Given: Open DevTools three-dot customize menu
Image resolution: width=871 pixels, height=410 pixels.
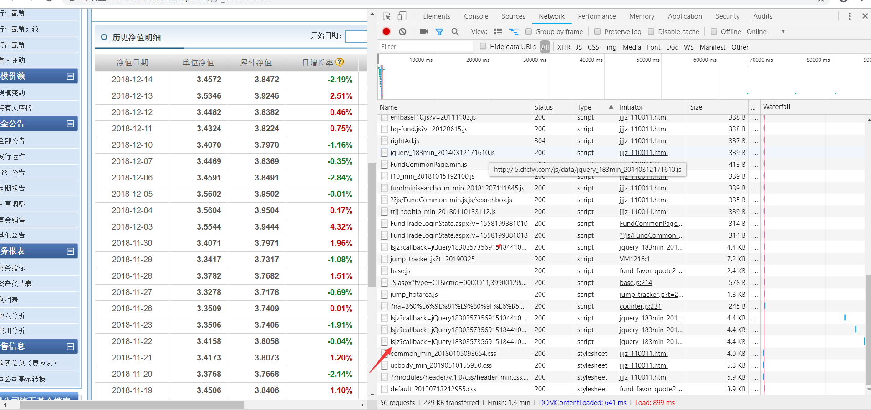Looking at the screenshot, I should click(x=850, y=16).
